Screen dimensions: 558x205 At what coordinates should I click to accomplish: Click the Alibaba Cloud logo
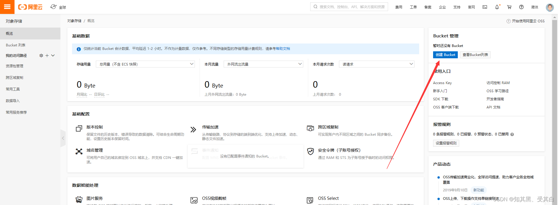[x=30, y=7]
